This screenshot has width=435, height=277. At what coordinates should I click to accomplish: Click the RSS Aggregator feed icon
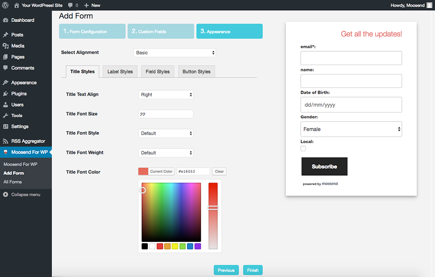(6, 141)
